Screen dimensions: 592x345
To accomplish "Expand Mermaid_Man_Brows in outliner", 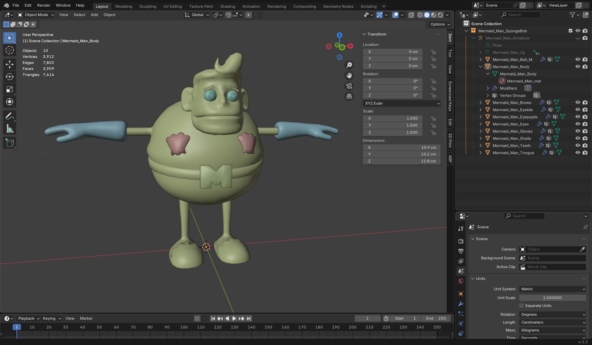I will pyautogui.click(x=480, y=103).
